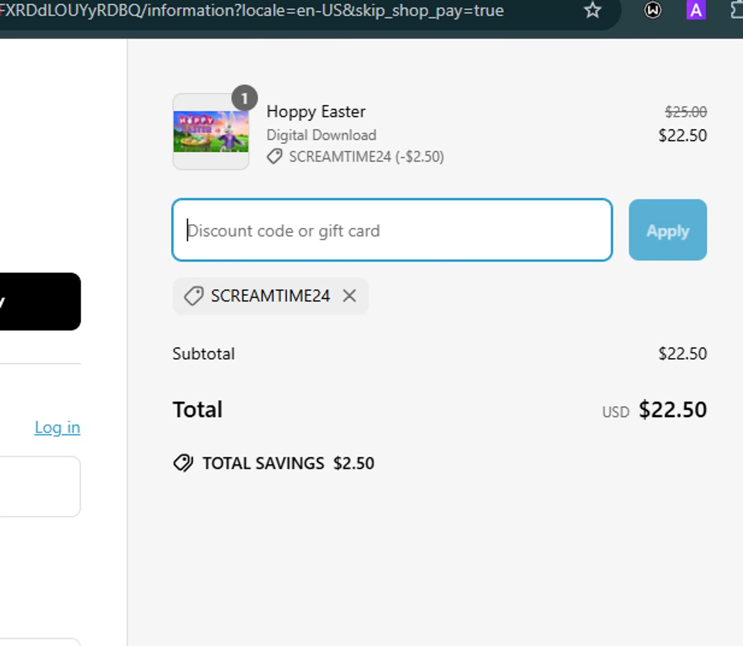The height and width of the screenshot is (646, 743).
Task: Click the tag icon in SCREAMTIME24 chip
Action: (x=194, y=296)
